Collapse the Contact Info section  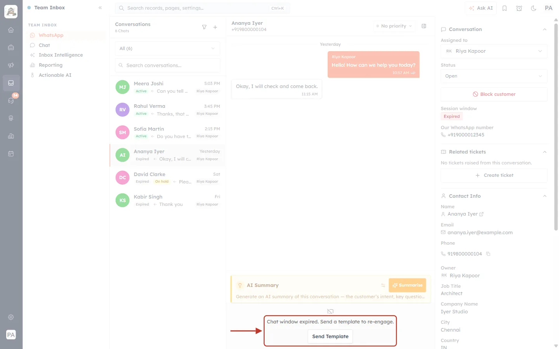545,196
